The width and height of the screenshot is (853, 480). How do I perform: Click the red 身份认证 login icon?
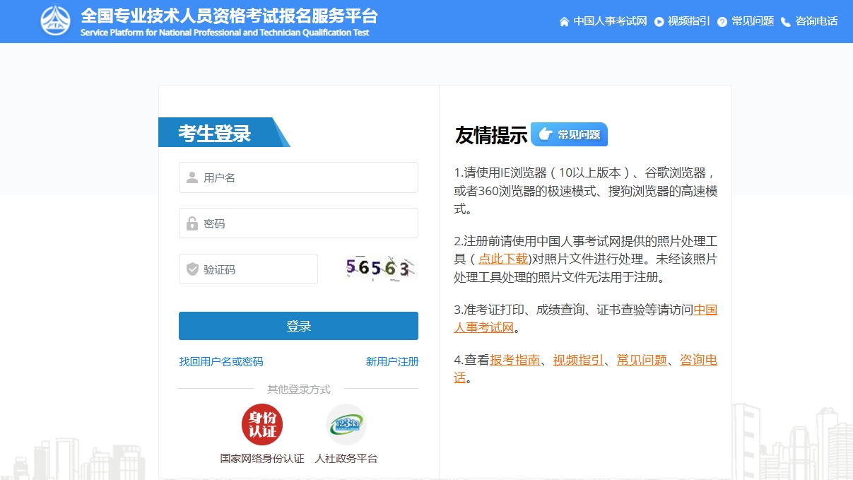coord(262,424)
